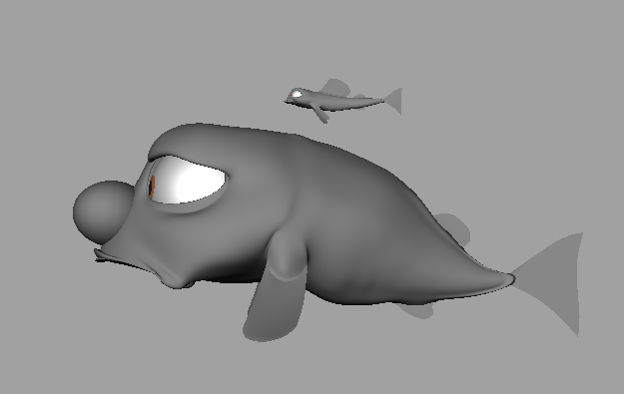Click the small fish's eye
624x394 pixels.
(x=297, y=94)
